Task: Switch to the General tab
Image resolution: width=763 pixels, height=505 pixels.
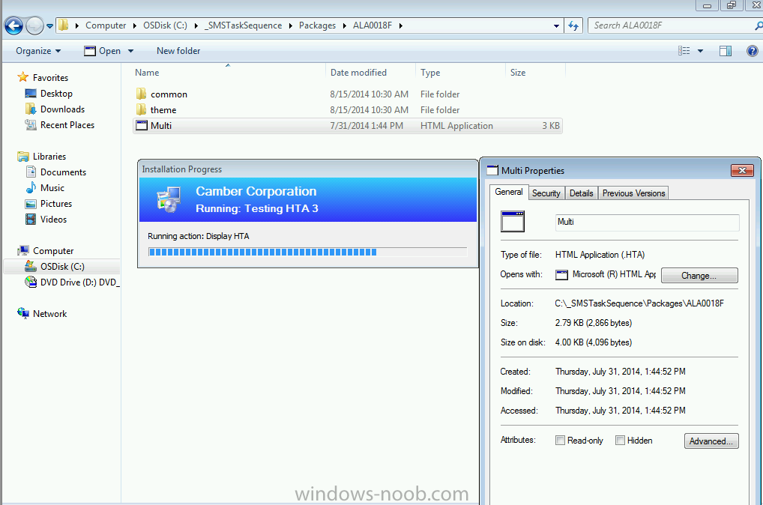Action: 508,192
